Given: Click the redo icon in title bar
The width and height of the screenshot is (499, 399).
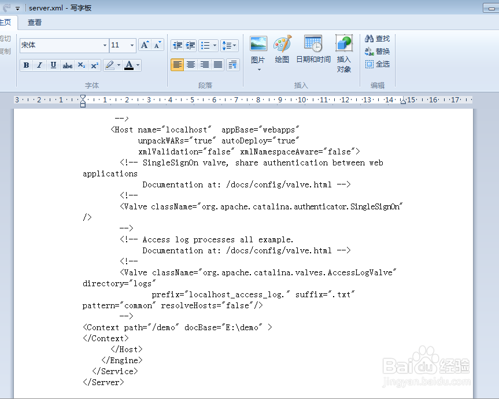Looking at the screenshot, I should pos(6,8).
